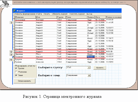Viewport: 138px width, 102px height.
Task: Click the date cell 25.10.2006
Action: pos(100,52)
